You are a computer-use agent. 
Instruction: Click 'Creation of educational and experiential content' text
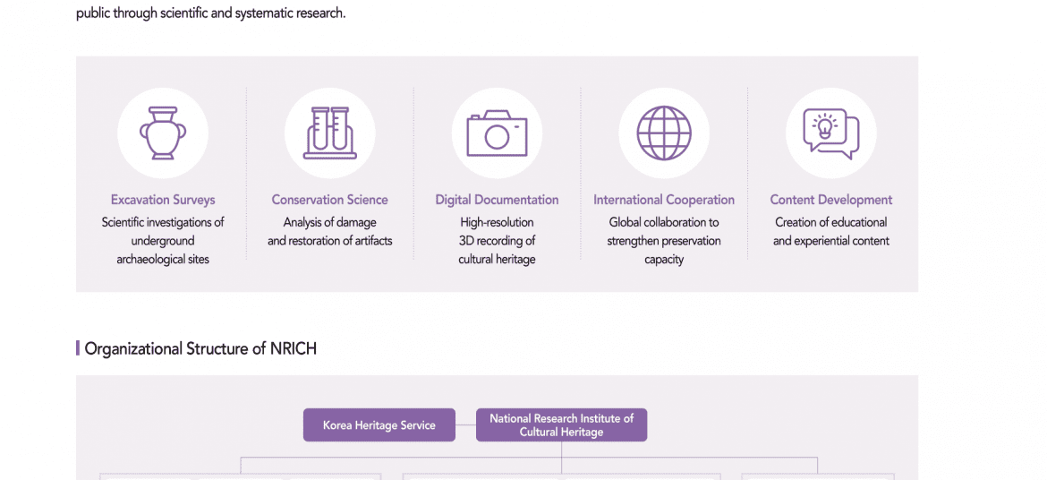coord(830,231)
